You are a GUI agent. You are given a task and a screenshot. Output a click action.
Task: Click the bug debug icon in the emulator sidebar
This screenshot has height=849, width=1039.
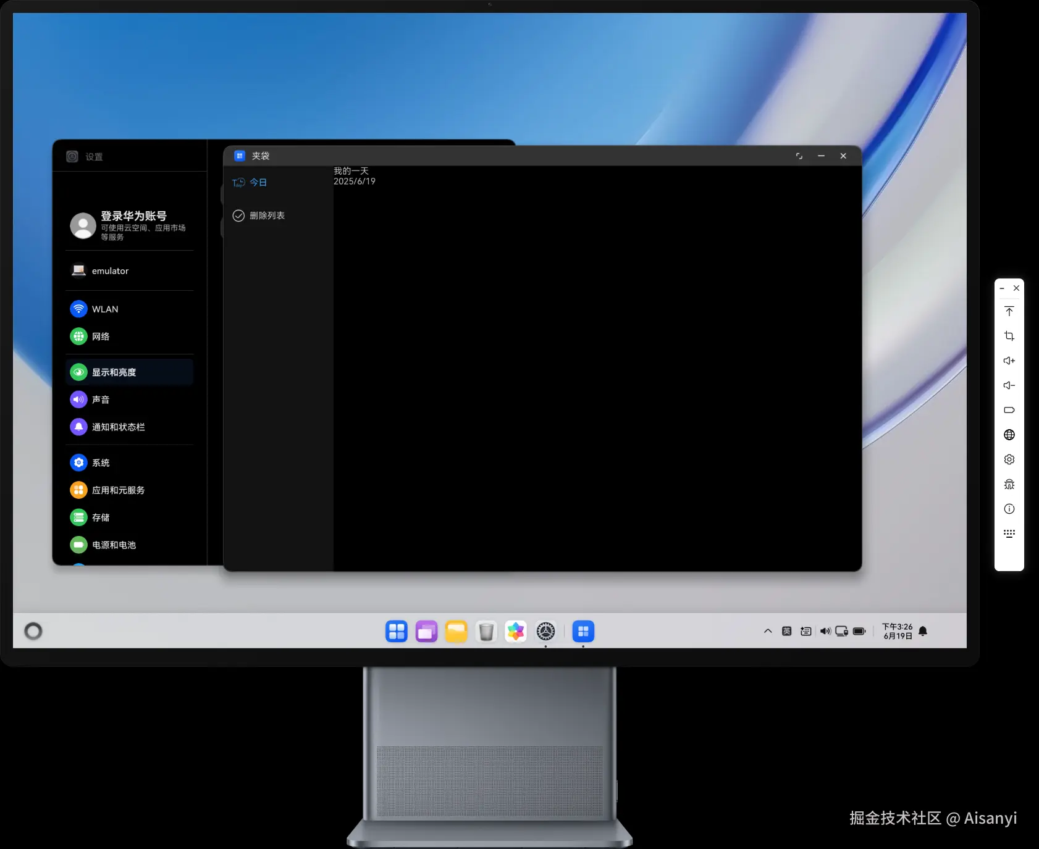(x=1009, y=483)
